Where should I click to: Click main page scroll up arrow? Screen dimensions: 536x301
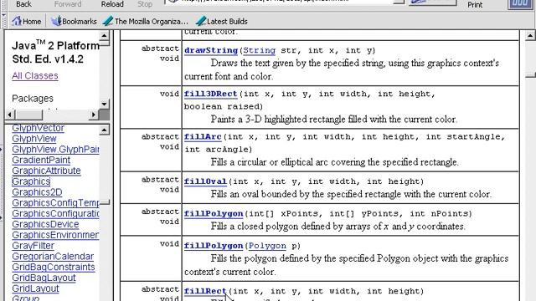[x=529, y=35]
